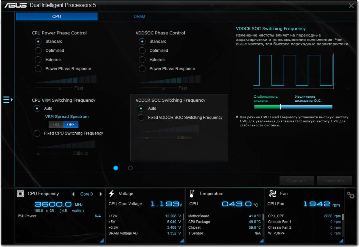
Task: Select Optimized for VDDSOC Phase Control
Action: [x=142, y=51]
